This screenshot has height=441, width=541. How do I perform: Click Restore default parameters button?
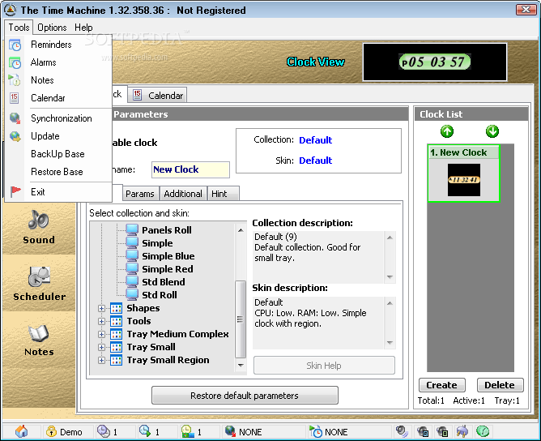click(x=245, y=396)
